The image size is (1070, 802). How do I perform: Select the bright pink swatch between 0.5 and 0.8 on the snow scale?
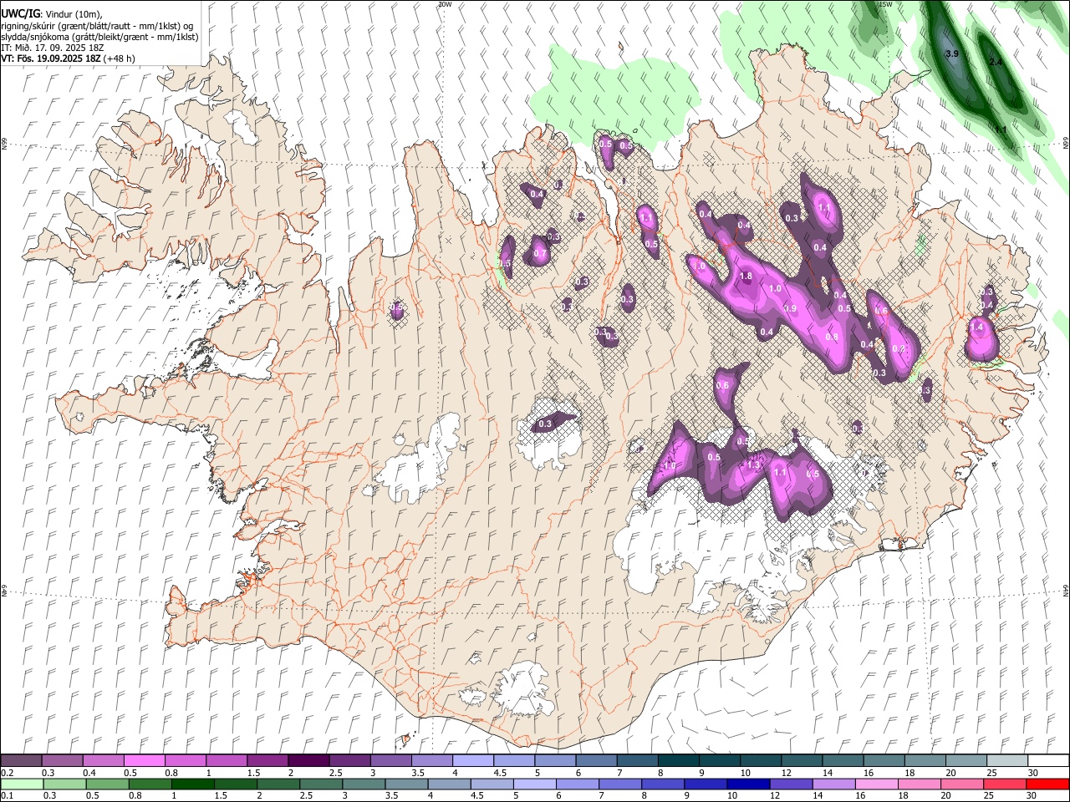[x=145, y=760]
